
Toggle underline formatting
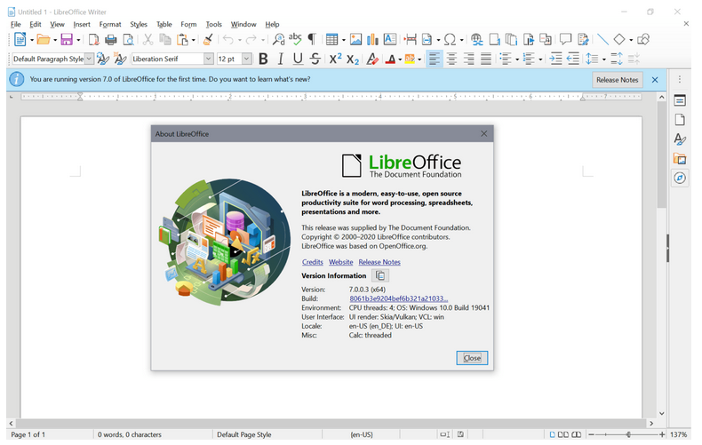[x=298, y=59]
